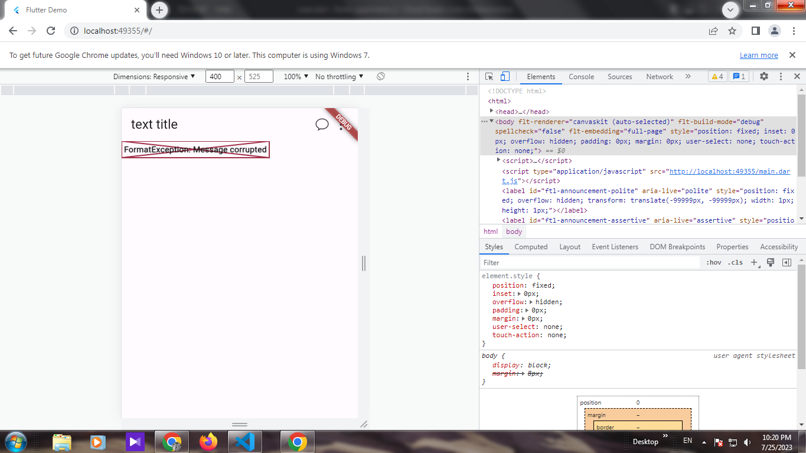The width and height of the screenshot is (806, 453).
Task: Toggle the :hov element state panel
Action: [713, 262]
